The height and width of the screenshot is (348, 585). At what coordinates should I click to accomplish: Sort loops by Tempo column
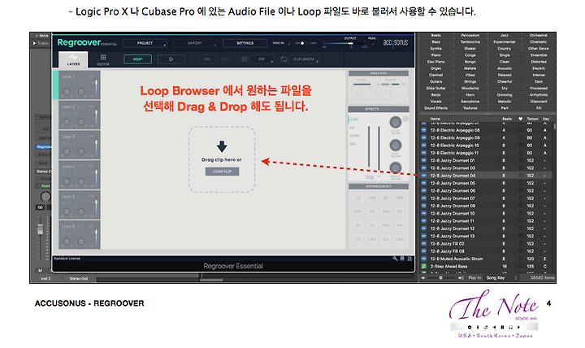[x=532, y=119]
